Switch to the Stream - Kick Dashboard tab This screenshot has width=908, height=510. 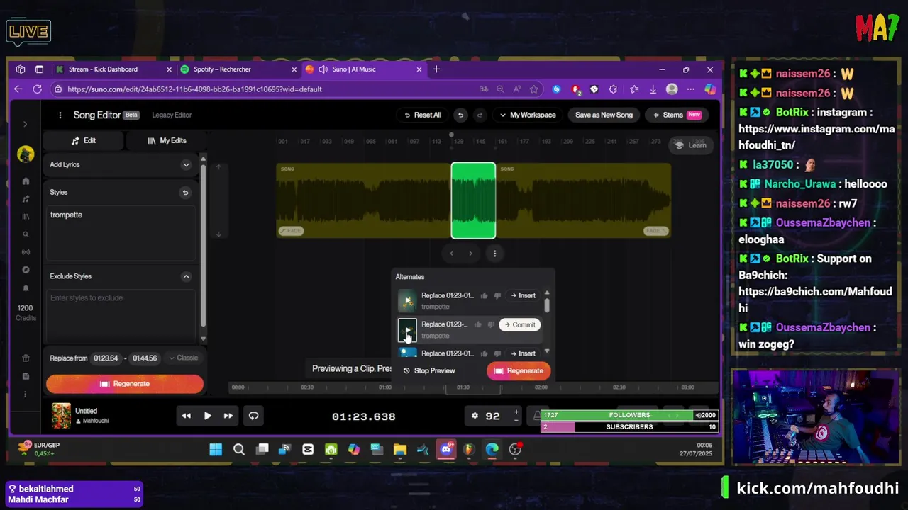(x=113, y=69)
